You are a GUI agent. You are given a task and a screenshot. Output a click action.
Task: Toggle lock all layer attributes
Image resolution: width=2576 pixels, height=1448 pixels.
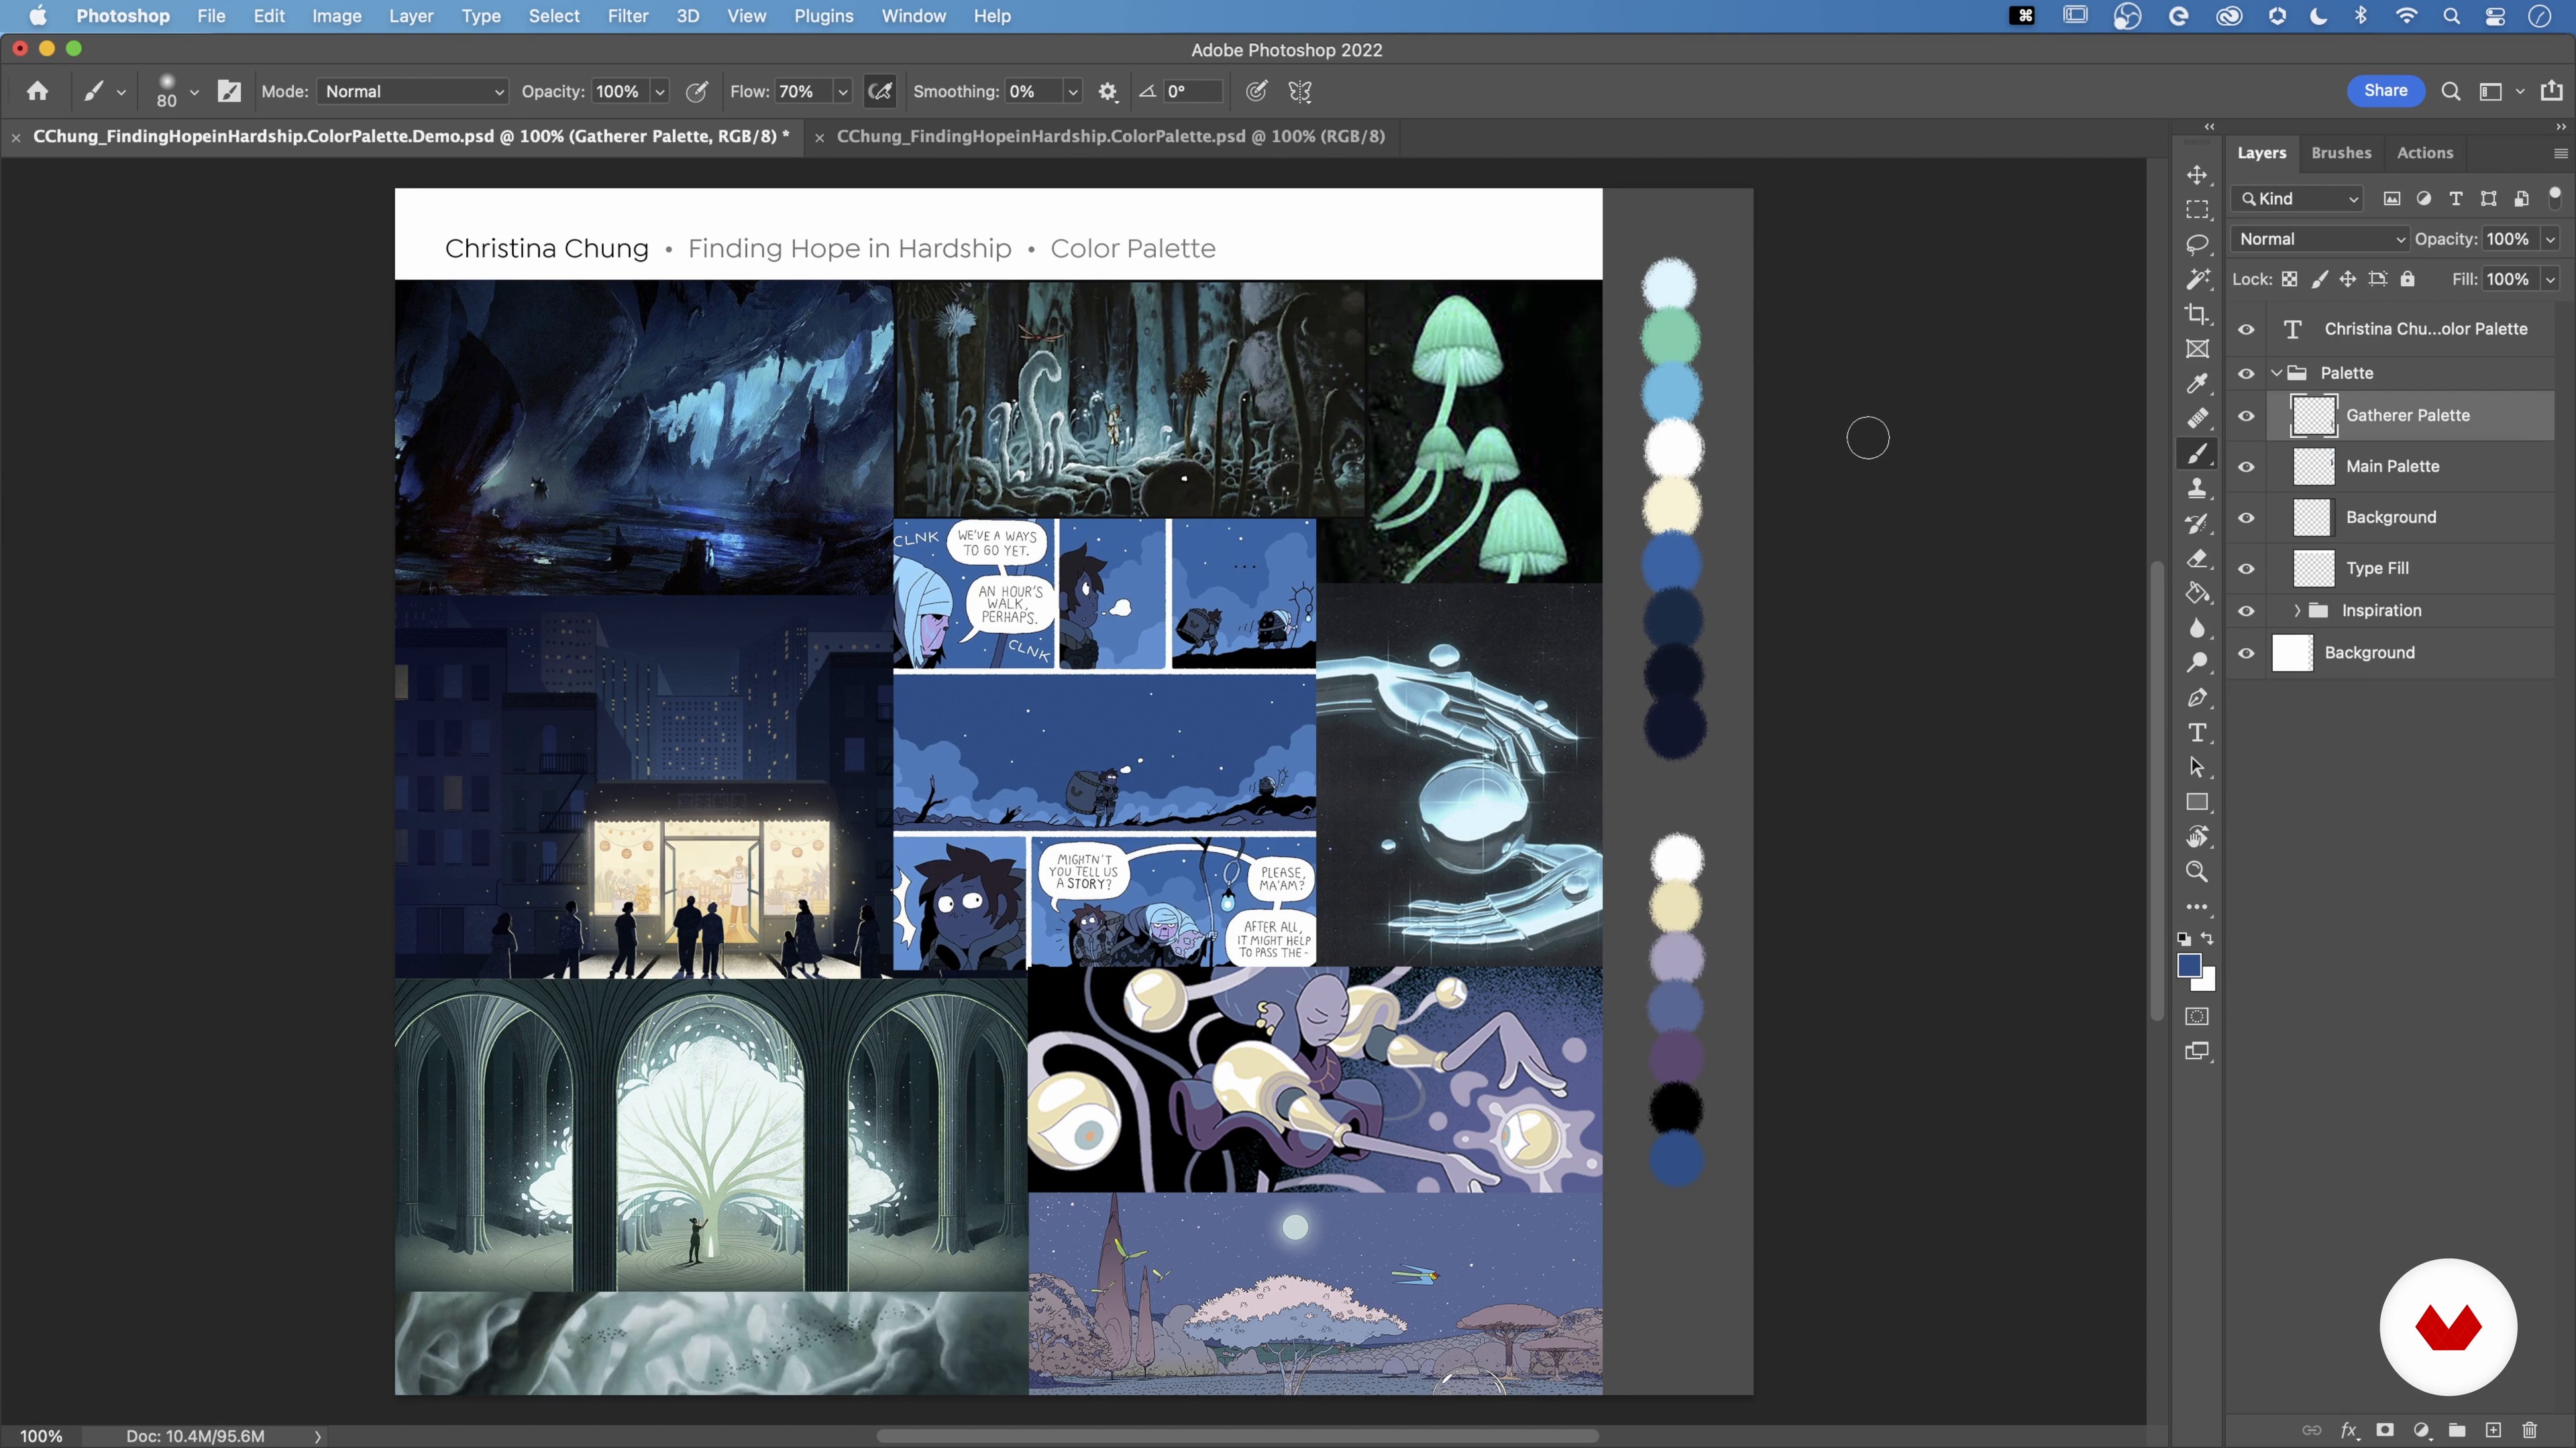pyautogui.click(x=2408, y=279)
